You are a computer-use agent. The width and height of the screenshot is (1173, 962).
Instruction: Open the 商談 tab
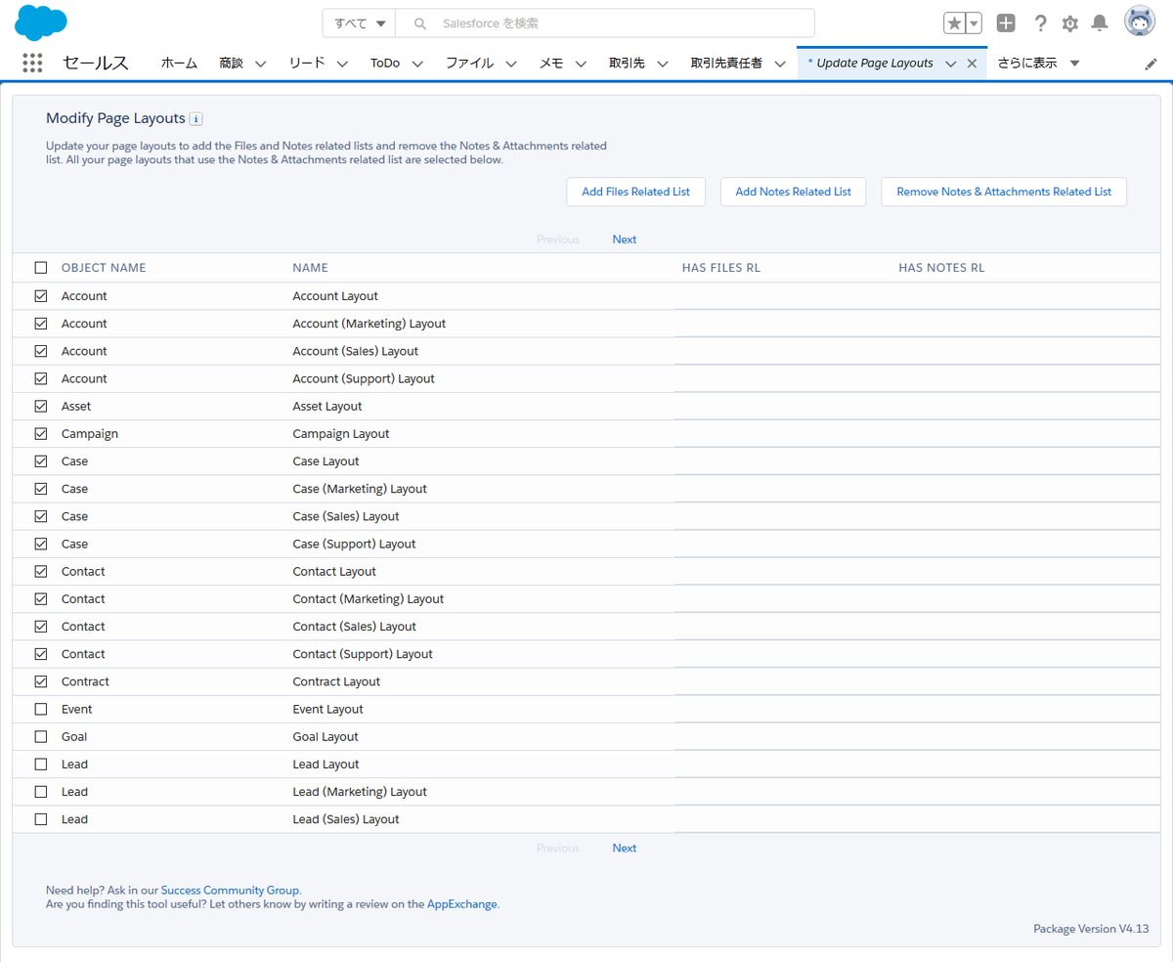[231, 63]
